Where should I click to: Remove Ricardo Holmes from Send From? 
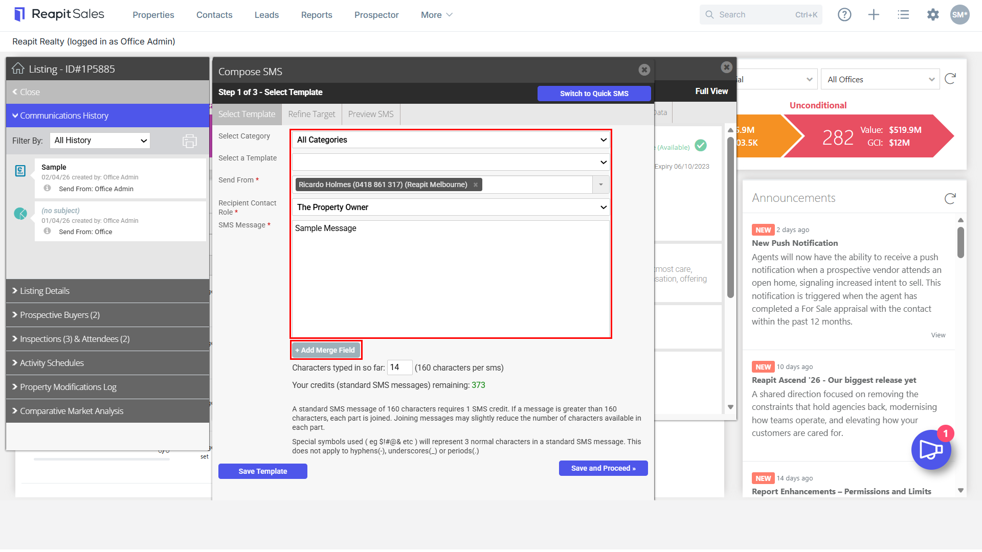476,185
